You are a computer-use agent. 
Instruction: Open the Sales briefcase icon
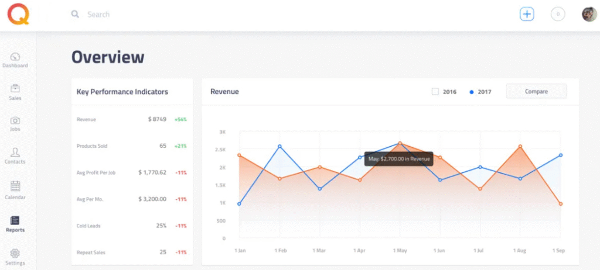(x=15, y=89)
